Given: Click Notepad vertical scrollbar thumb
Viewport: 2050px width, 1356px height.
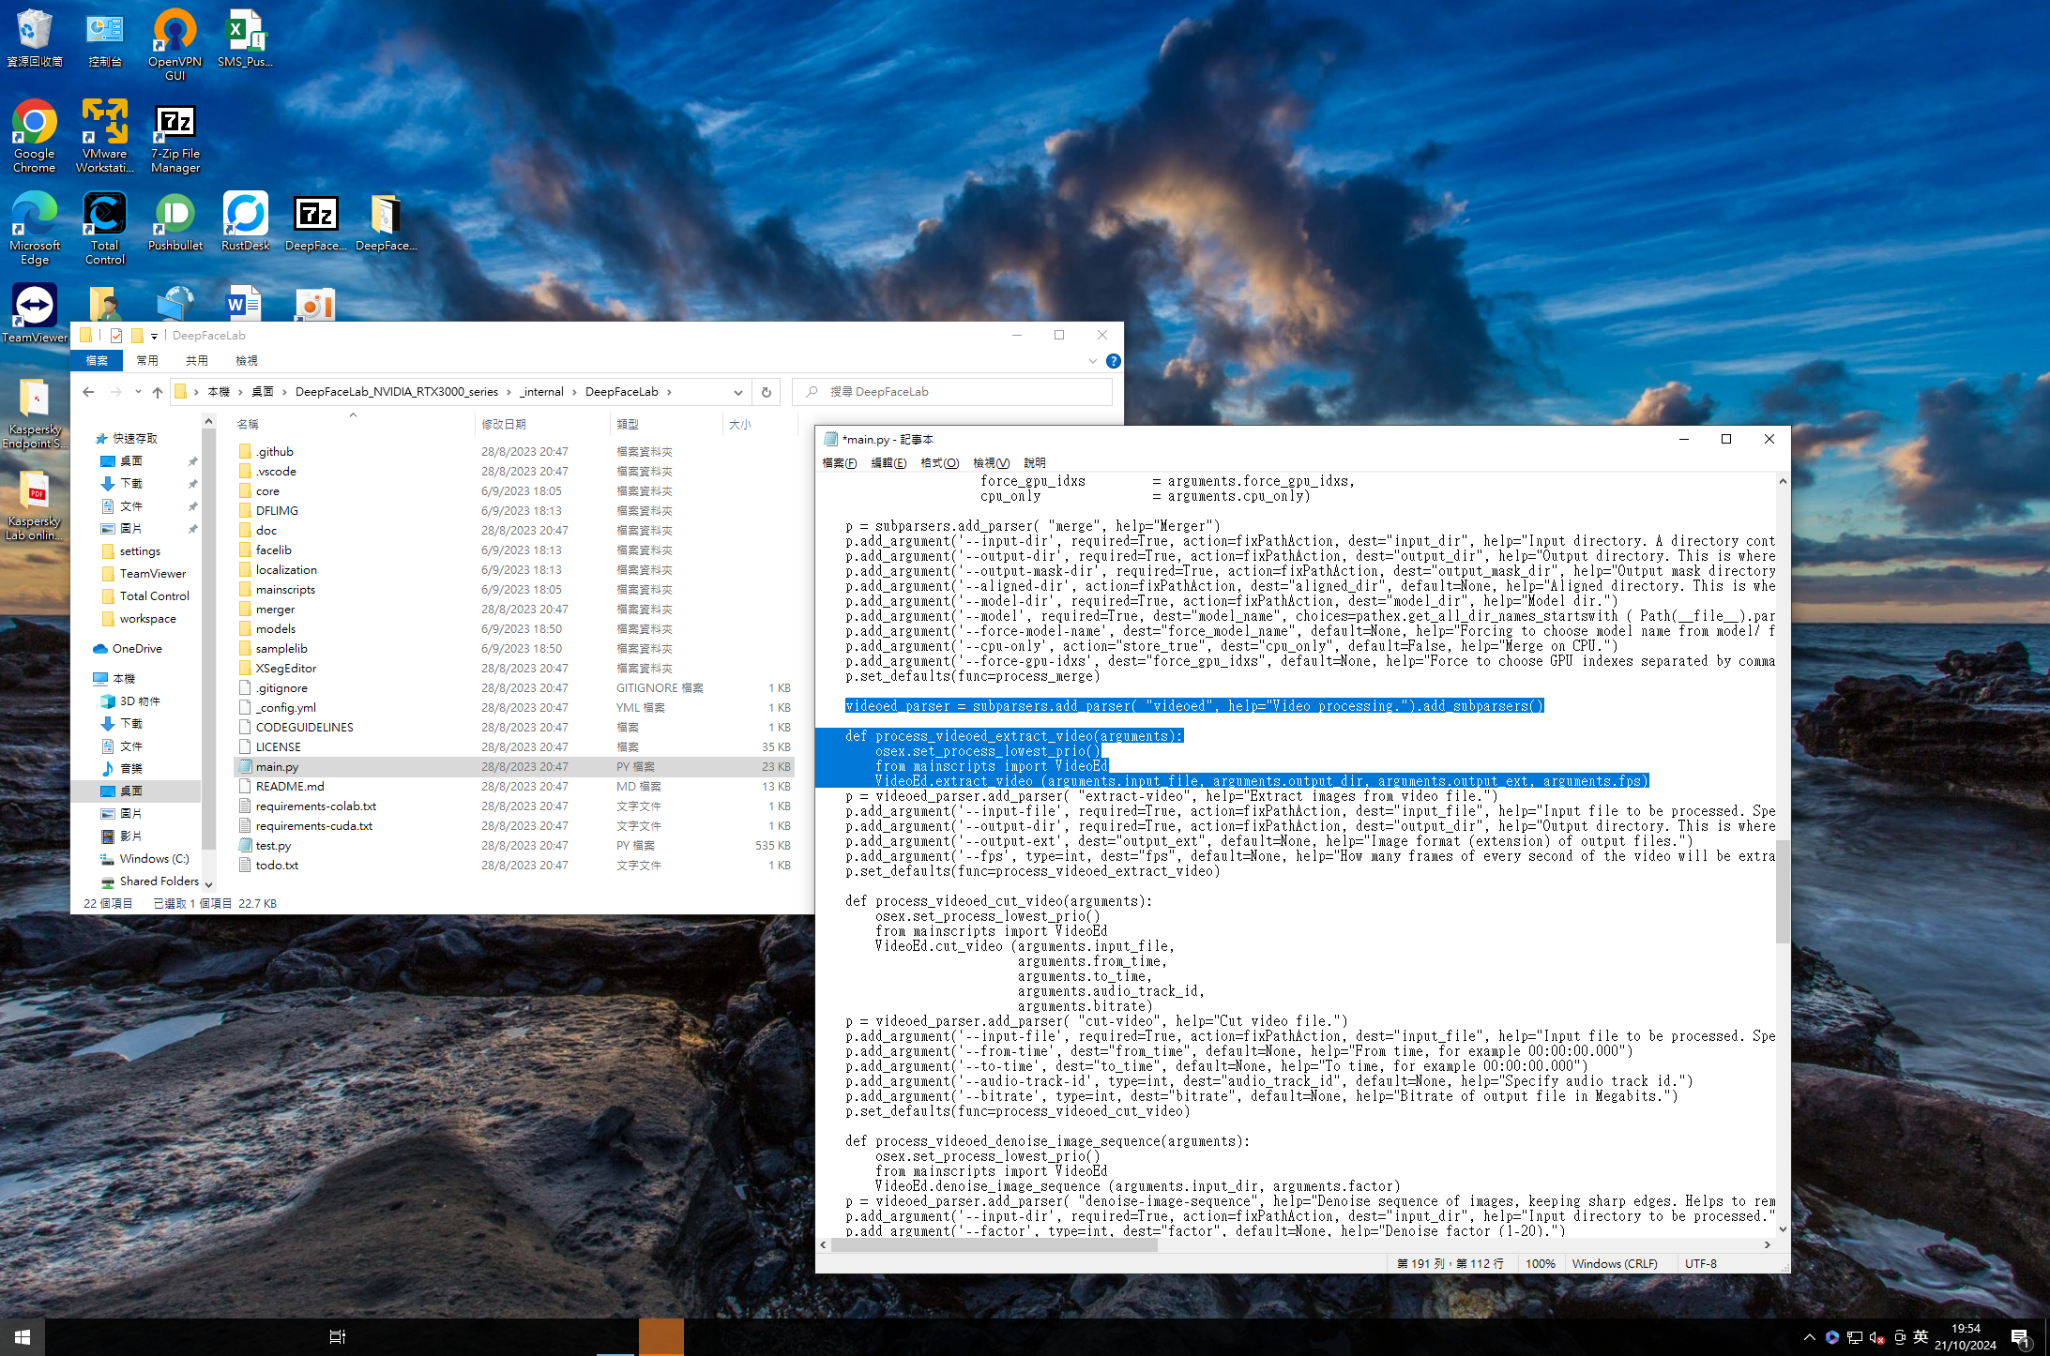Looking at the screenshot, I should coord(1783,891).
